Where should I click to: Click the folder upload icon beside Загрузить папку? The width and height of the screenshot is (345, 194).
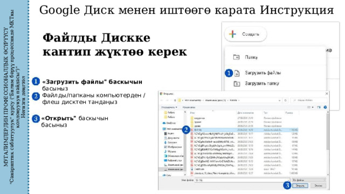point(237,84)
